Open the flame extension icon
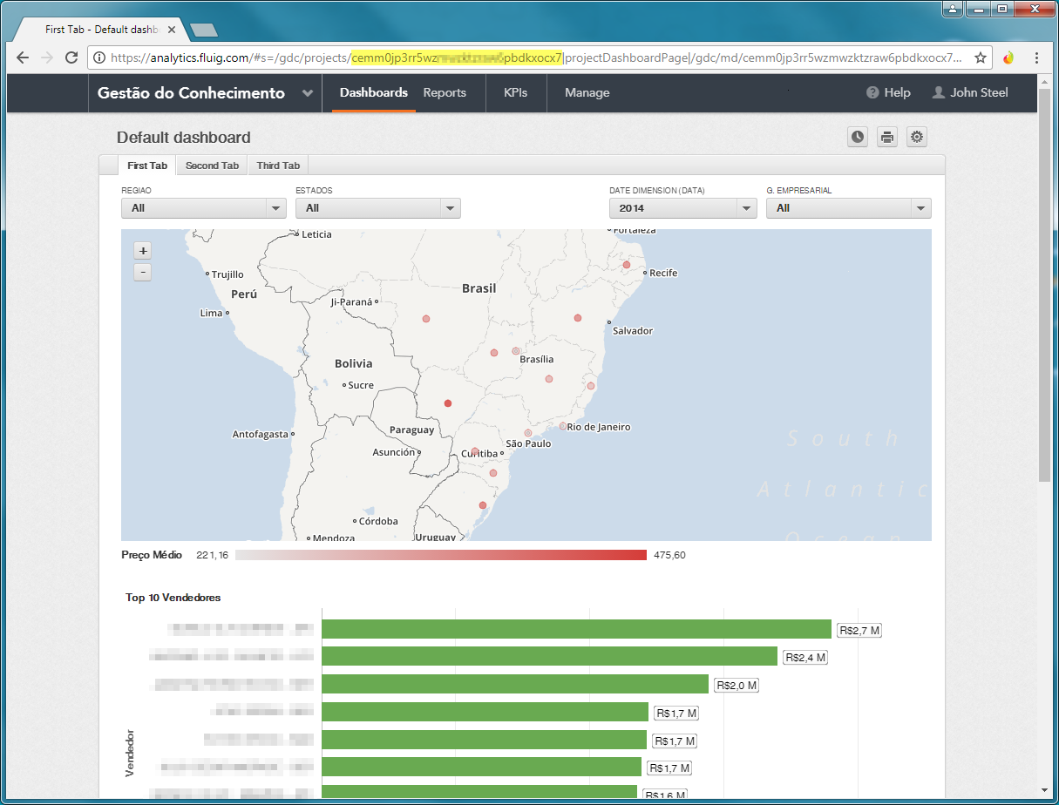Screen dimensions: 1059x805 click(1008, 57)
